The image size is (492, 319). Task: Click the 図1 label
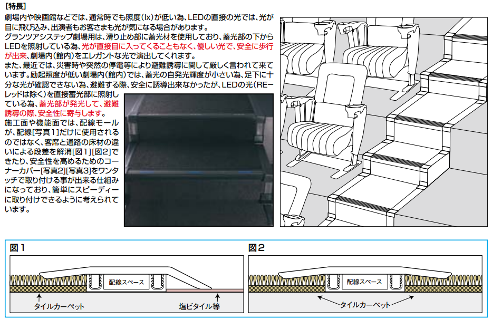tap(17, 248)
